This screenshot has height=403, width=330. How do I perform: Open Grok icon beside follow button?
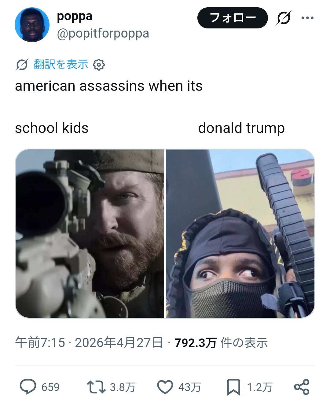click(284, 18)
